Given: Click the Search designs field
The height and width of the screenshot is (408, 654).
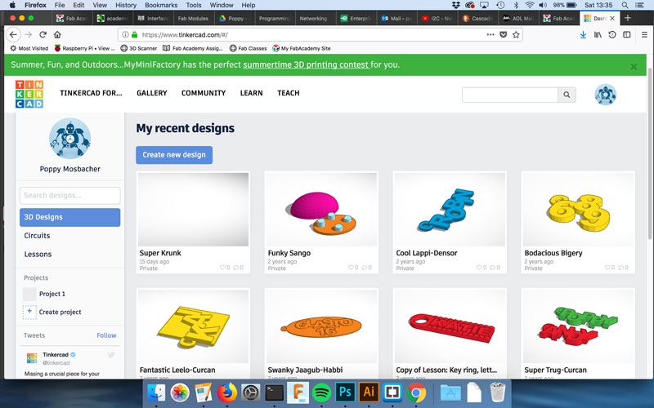Looking at the screenshot, I should [x=70, y=195].
